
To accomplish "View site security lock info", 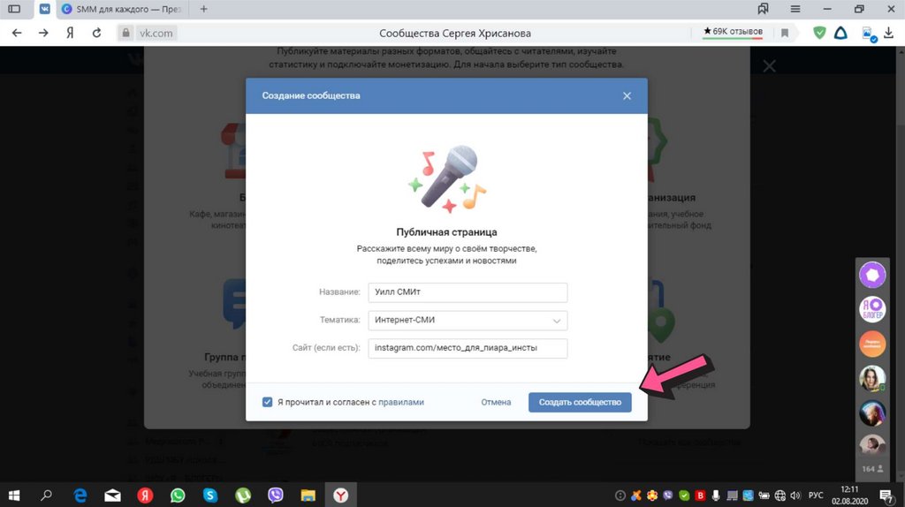I will point(125,33).
